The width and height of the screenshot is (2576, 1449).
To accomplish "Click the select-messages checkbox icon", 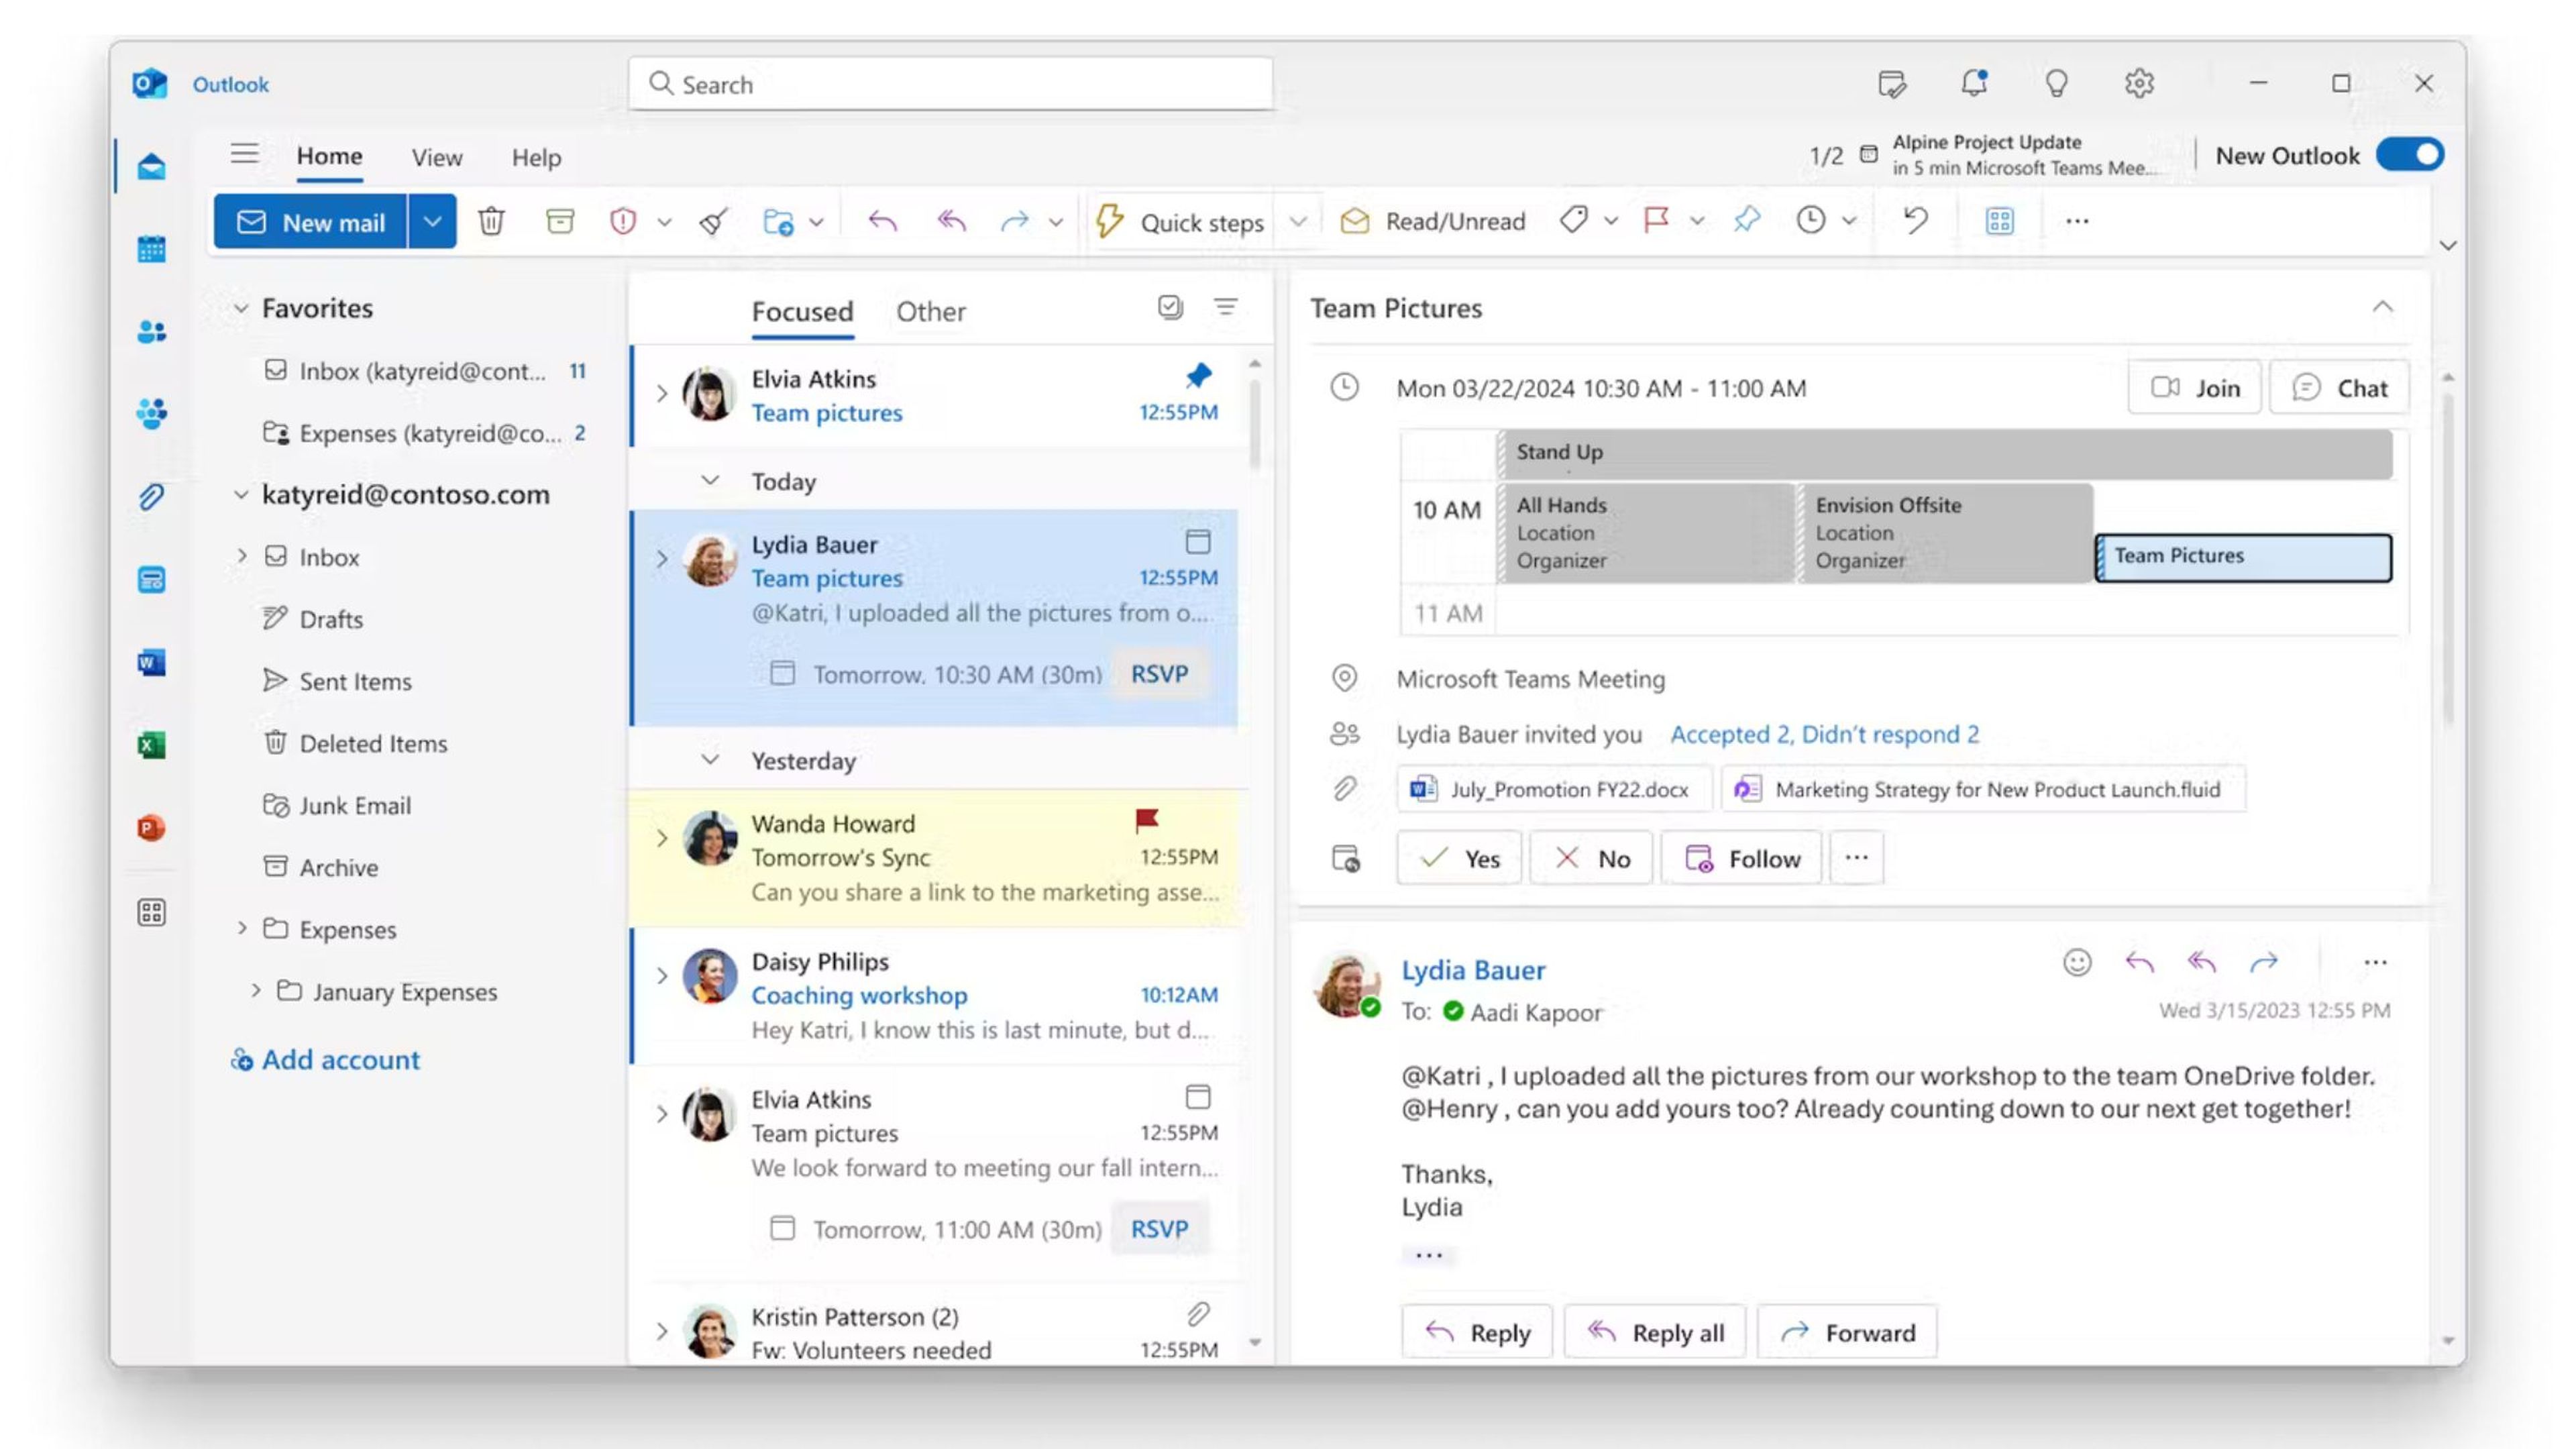I will click(1170, 307).
